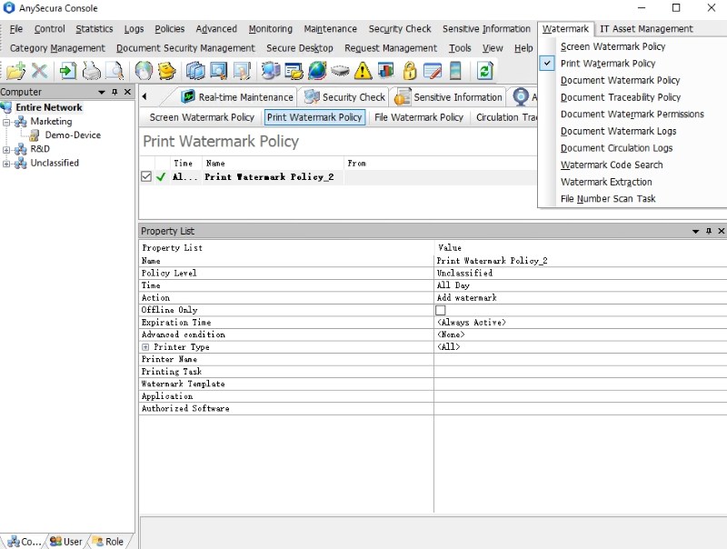Click the print preview magnifier icon

[115, 71]
